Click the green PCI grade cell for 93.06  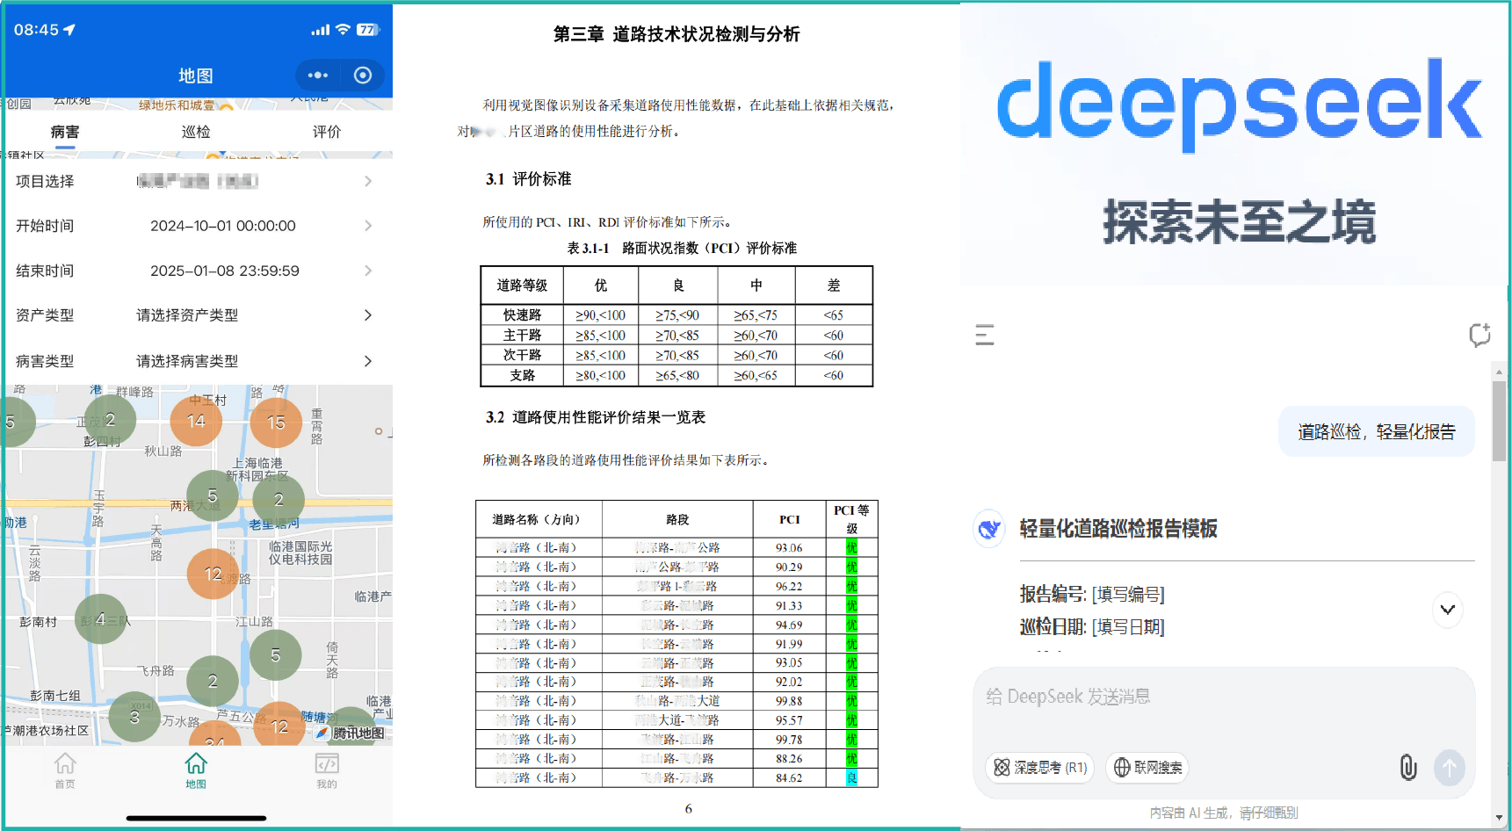point(851,547)
